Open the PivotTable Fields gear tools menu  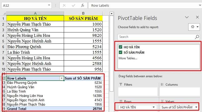[194, 27]
